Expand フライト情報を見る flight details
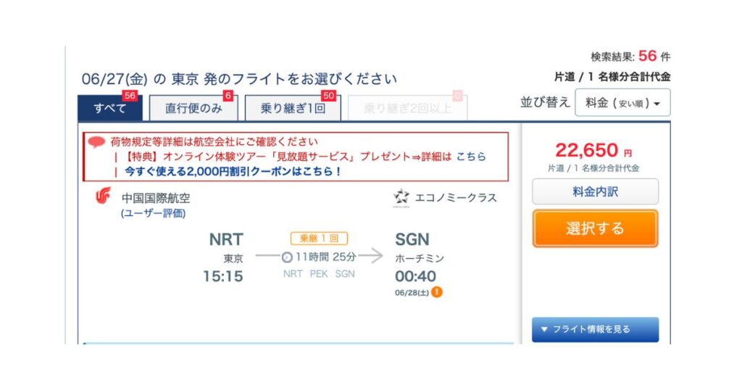The width and height of the screenshot is (742, 390). tap(595, 329)
